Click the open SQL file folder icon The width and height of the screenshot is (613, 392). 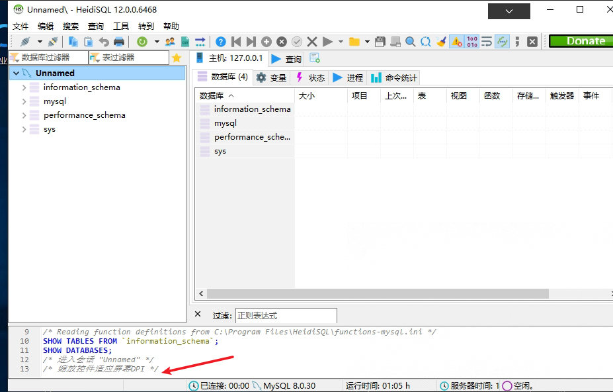[354, 42]
